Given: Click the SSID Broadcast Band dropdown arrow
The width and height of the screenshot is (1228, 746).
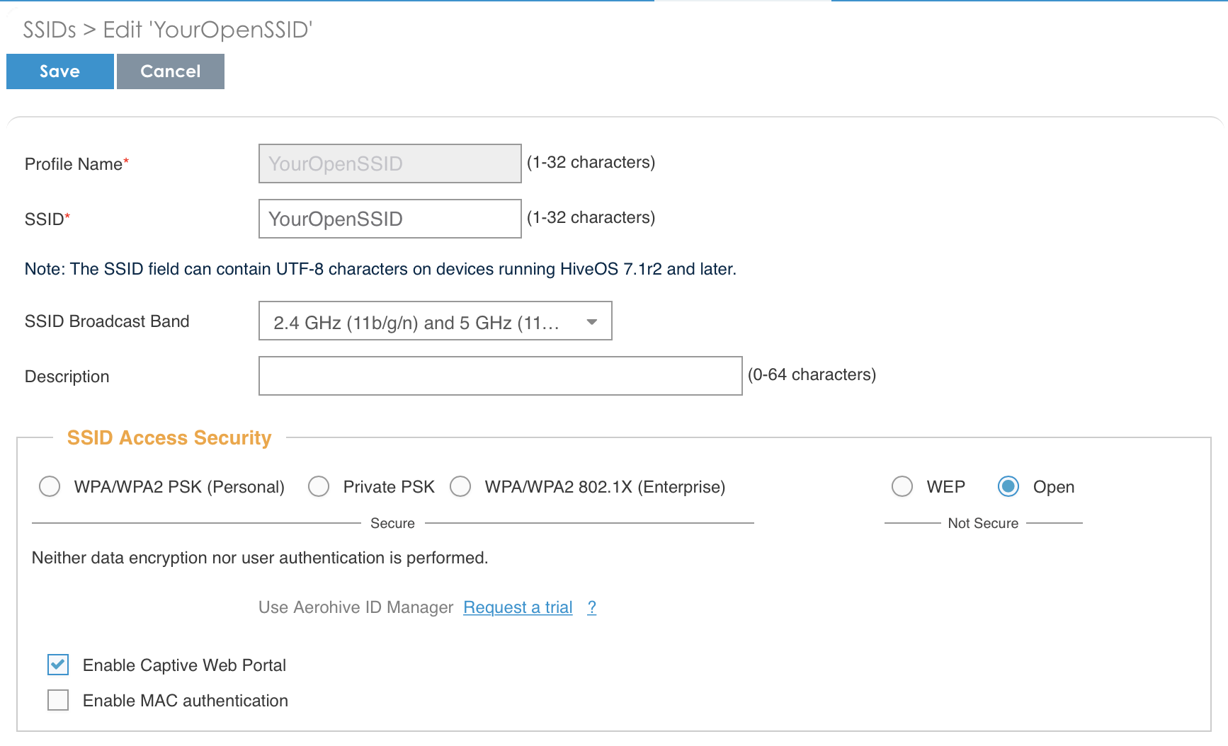Looking at the screenshot, I should 592,322.
